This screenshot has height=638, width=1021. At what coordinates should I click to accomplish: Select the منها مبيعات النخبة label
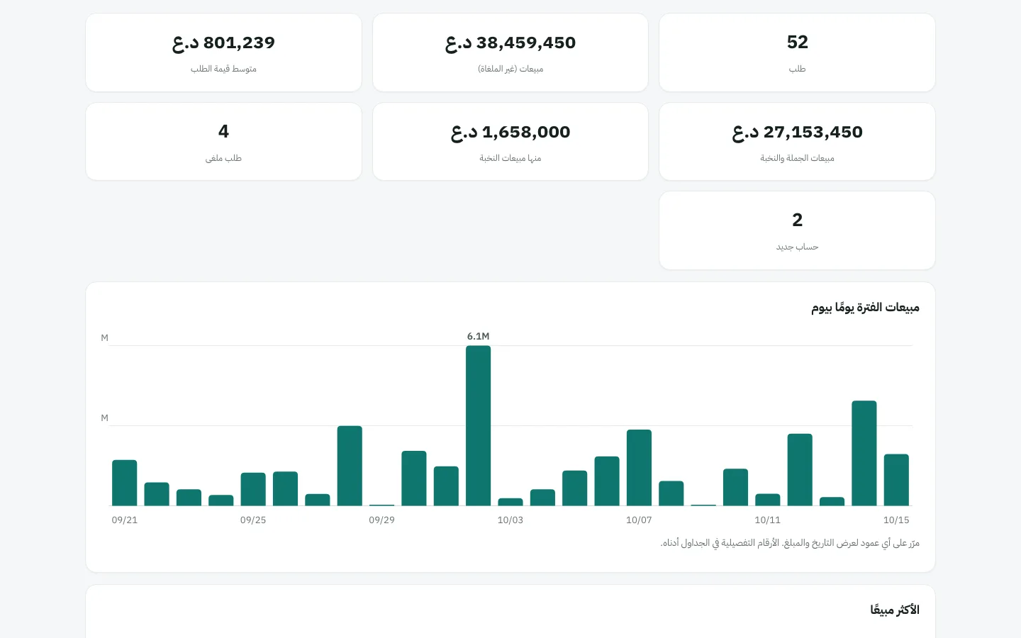[x=510, y=158]
